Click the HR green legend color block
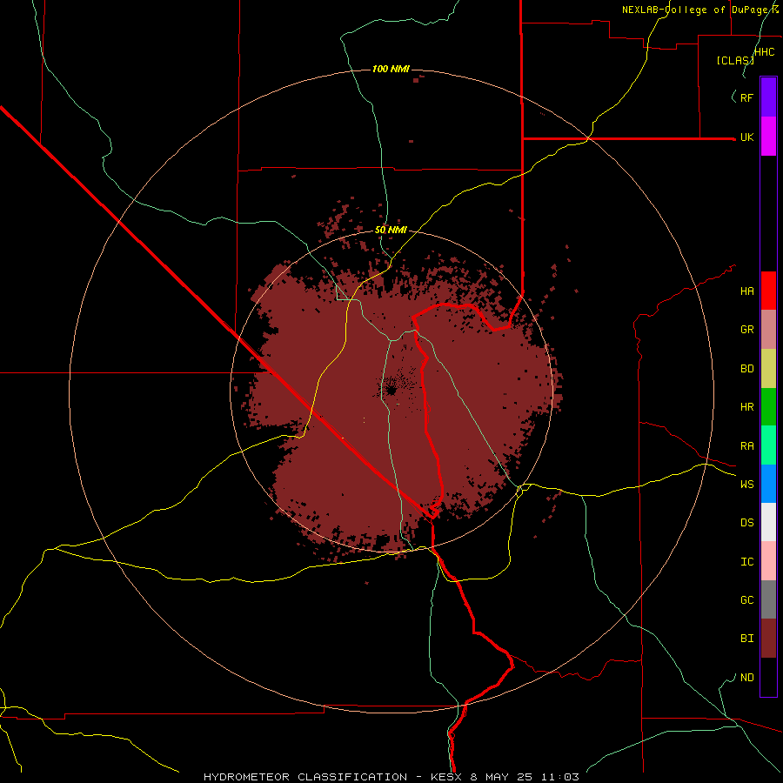 [x=768, y=407]
